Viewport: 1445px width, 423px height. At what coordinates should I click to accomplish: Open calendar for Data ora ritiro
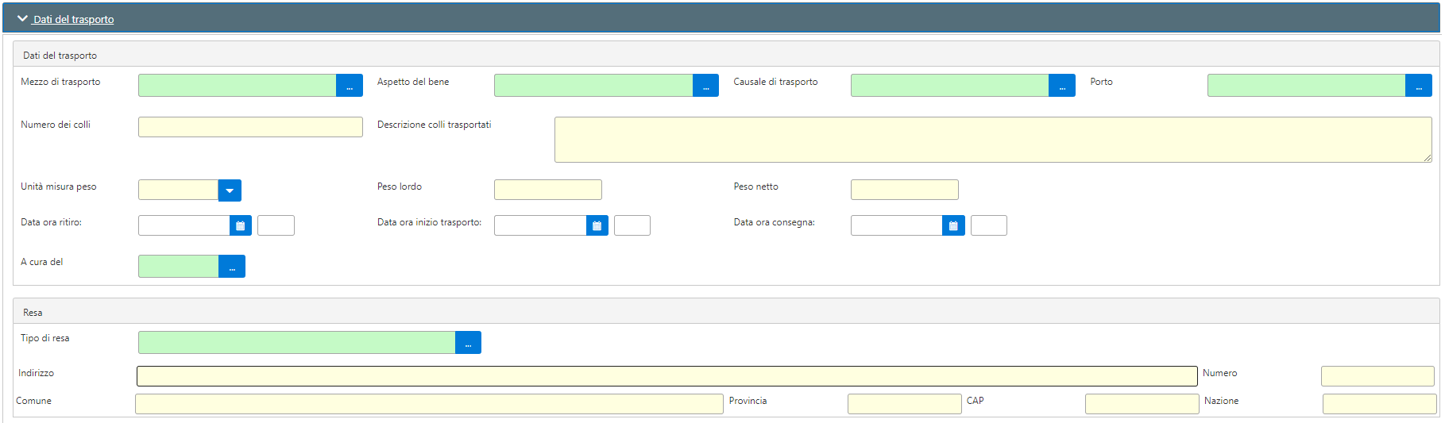click(241, 225)
